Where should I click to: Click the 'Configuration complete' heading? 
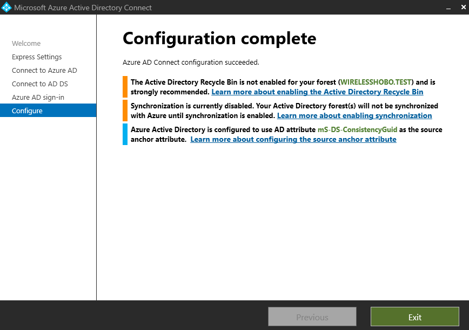pyautogui.click(x=219, y=38)
